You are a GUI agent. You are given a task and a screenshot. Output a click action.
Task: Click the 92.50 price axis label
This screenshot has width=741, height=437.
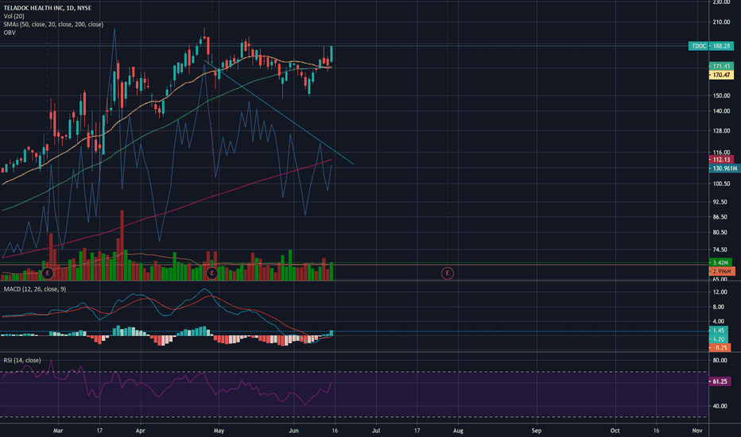tap(720, 202)
